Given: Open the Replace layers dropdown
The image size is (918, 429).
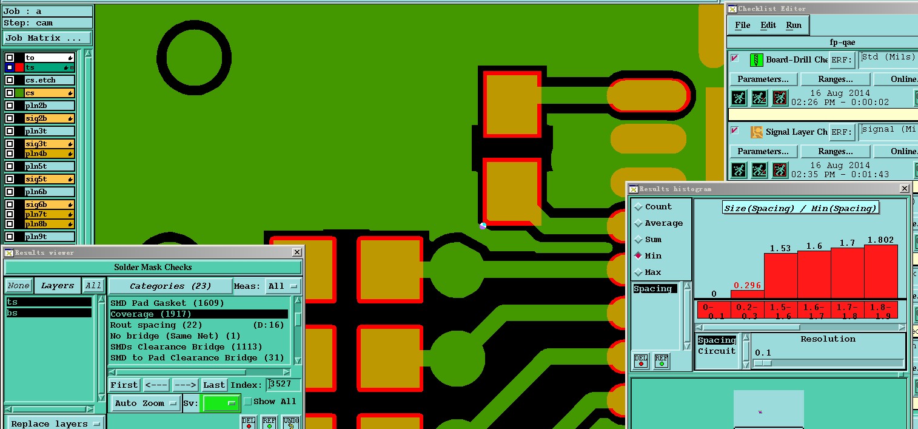Looking at the screenshot, I should [x=56, y=424].
